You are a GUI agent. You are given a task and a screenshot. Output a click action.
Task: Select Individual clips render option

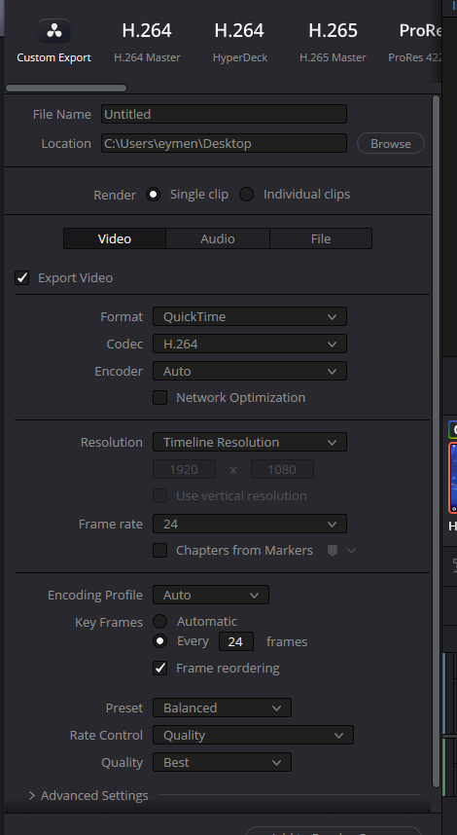tap(246, 194)
